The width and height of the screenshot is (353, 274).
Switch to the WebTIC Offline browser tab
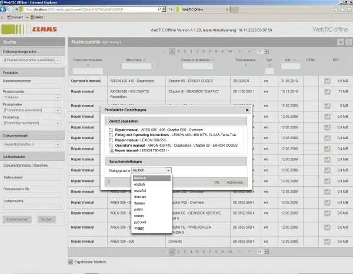(x=202, y=9)
